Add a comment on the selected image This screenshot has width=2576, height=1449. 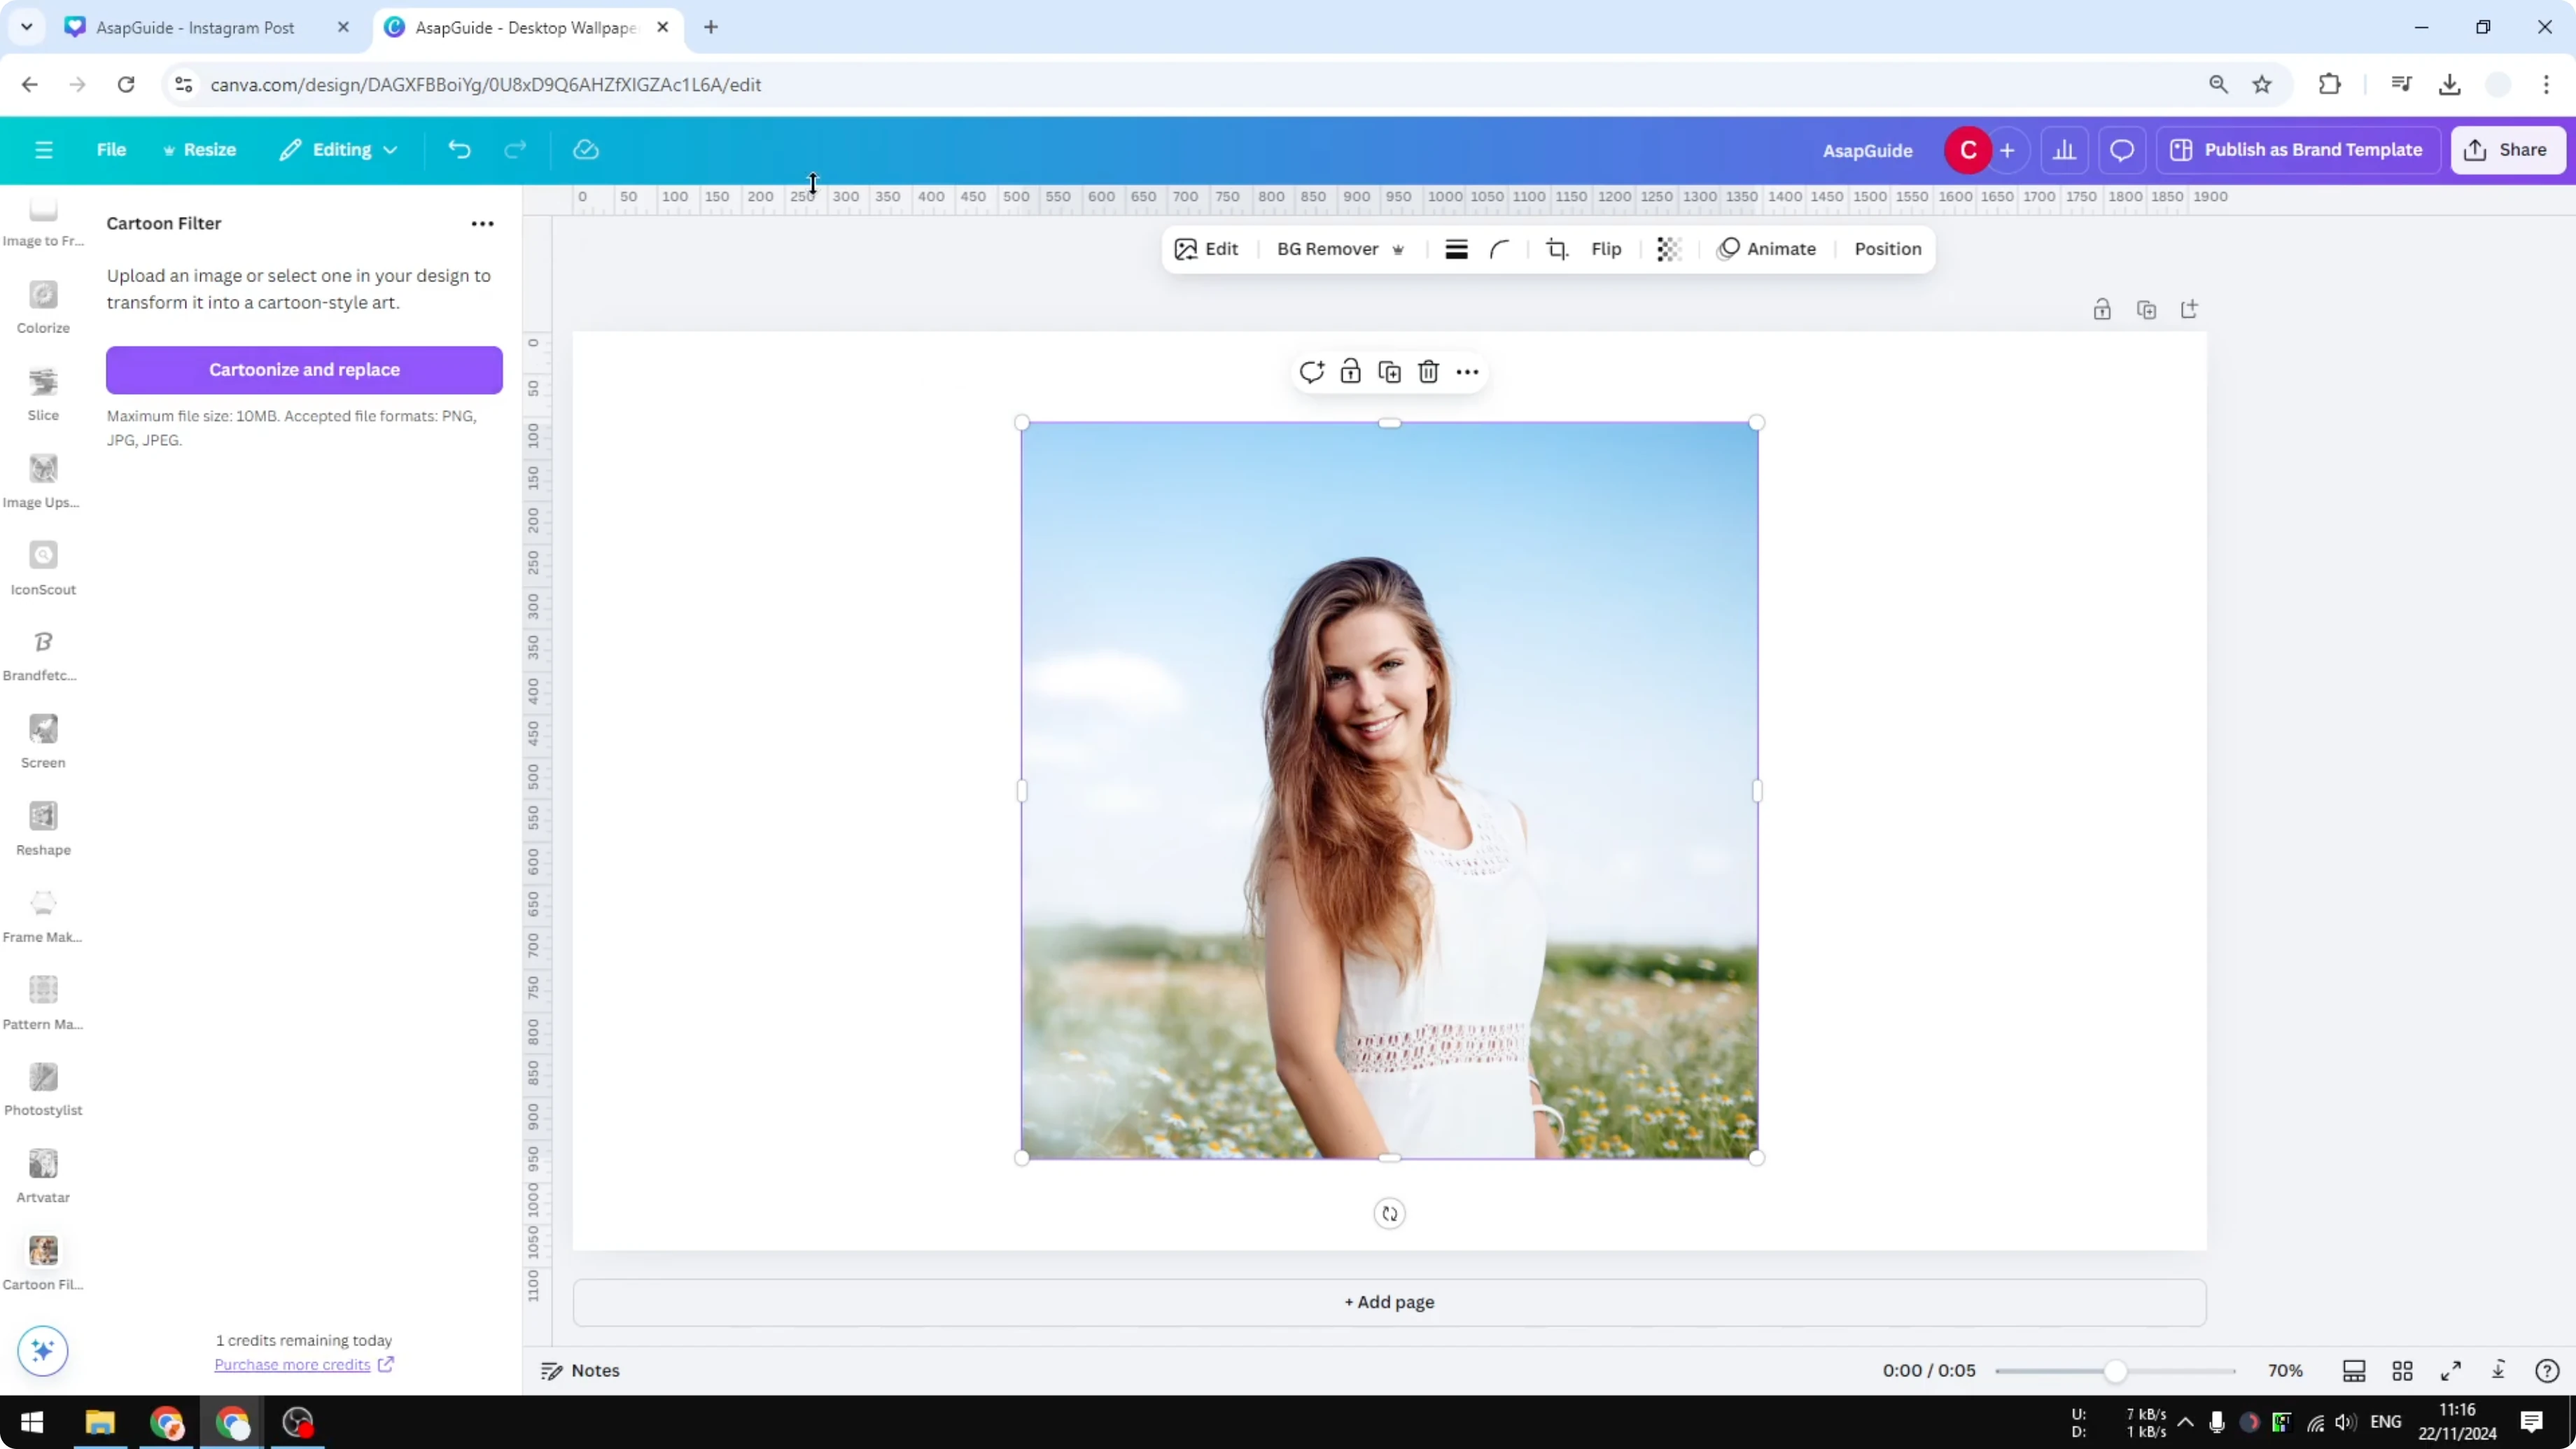1312,371
